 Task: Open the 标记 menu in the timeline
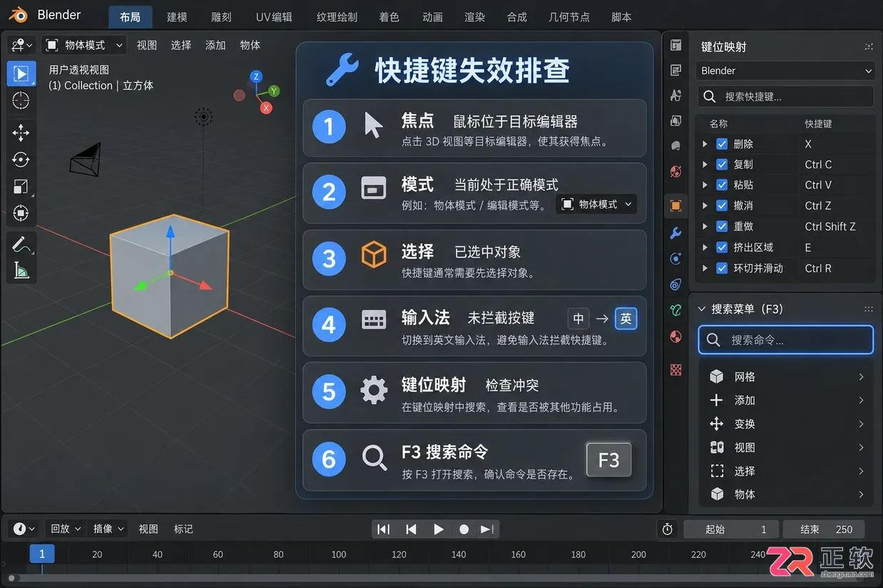tap(183, 529)
